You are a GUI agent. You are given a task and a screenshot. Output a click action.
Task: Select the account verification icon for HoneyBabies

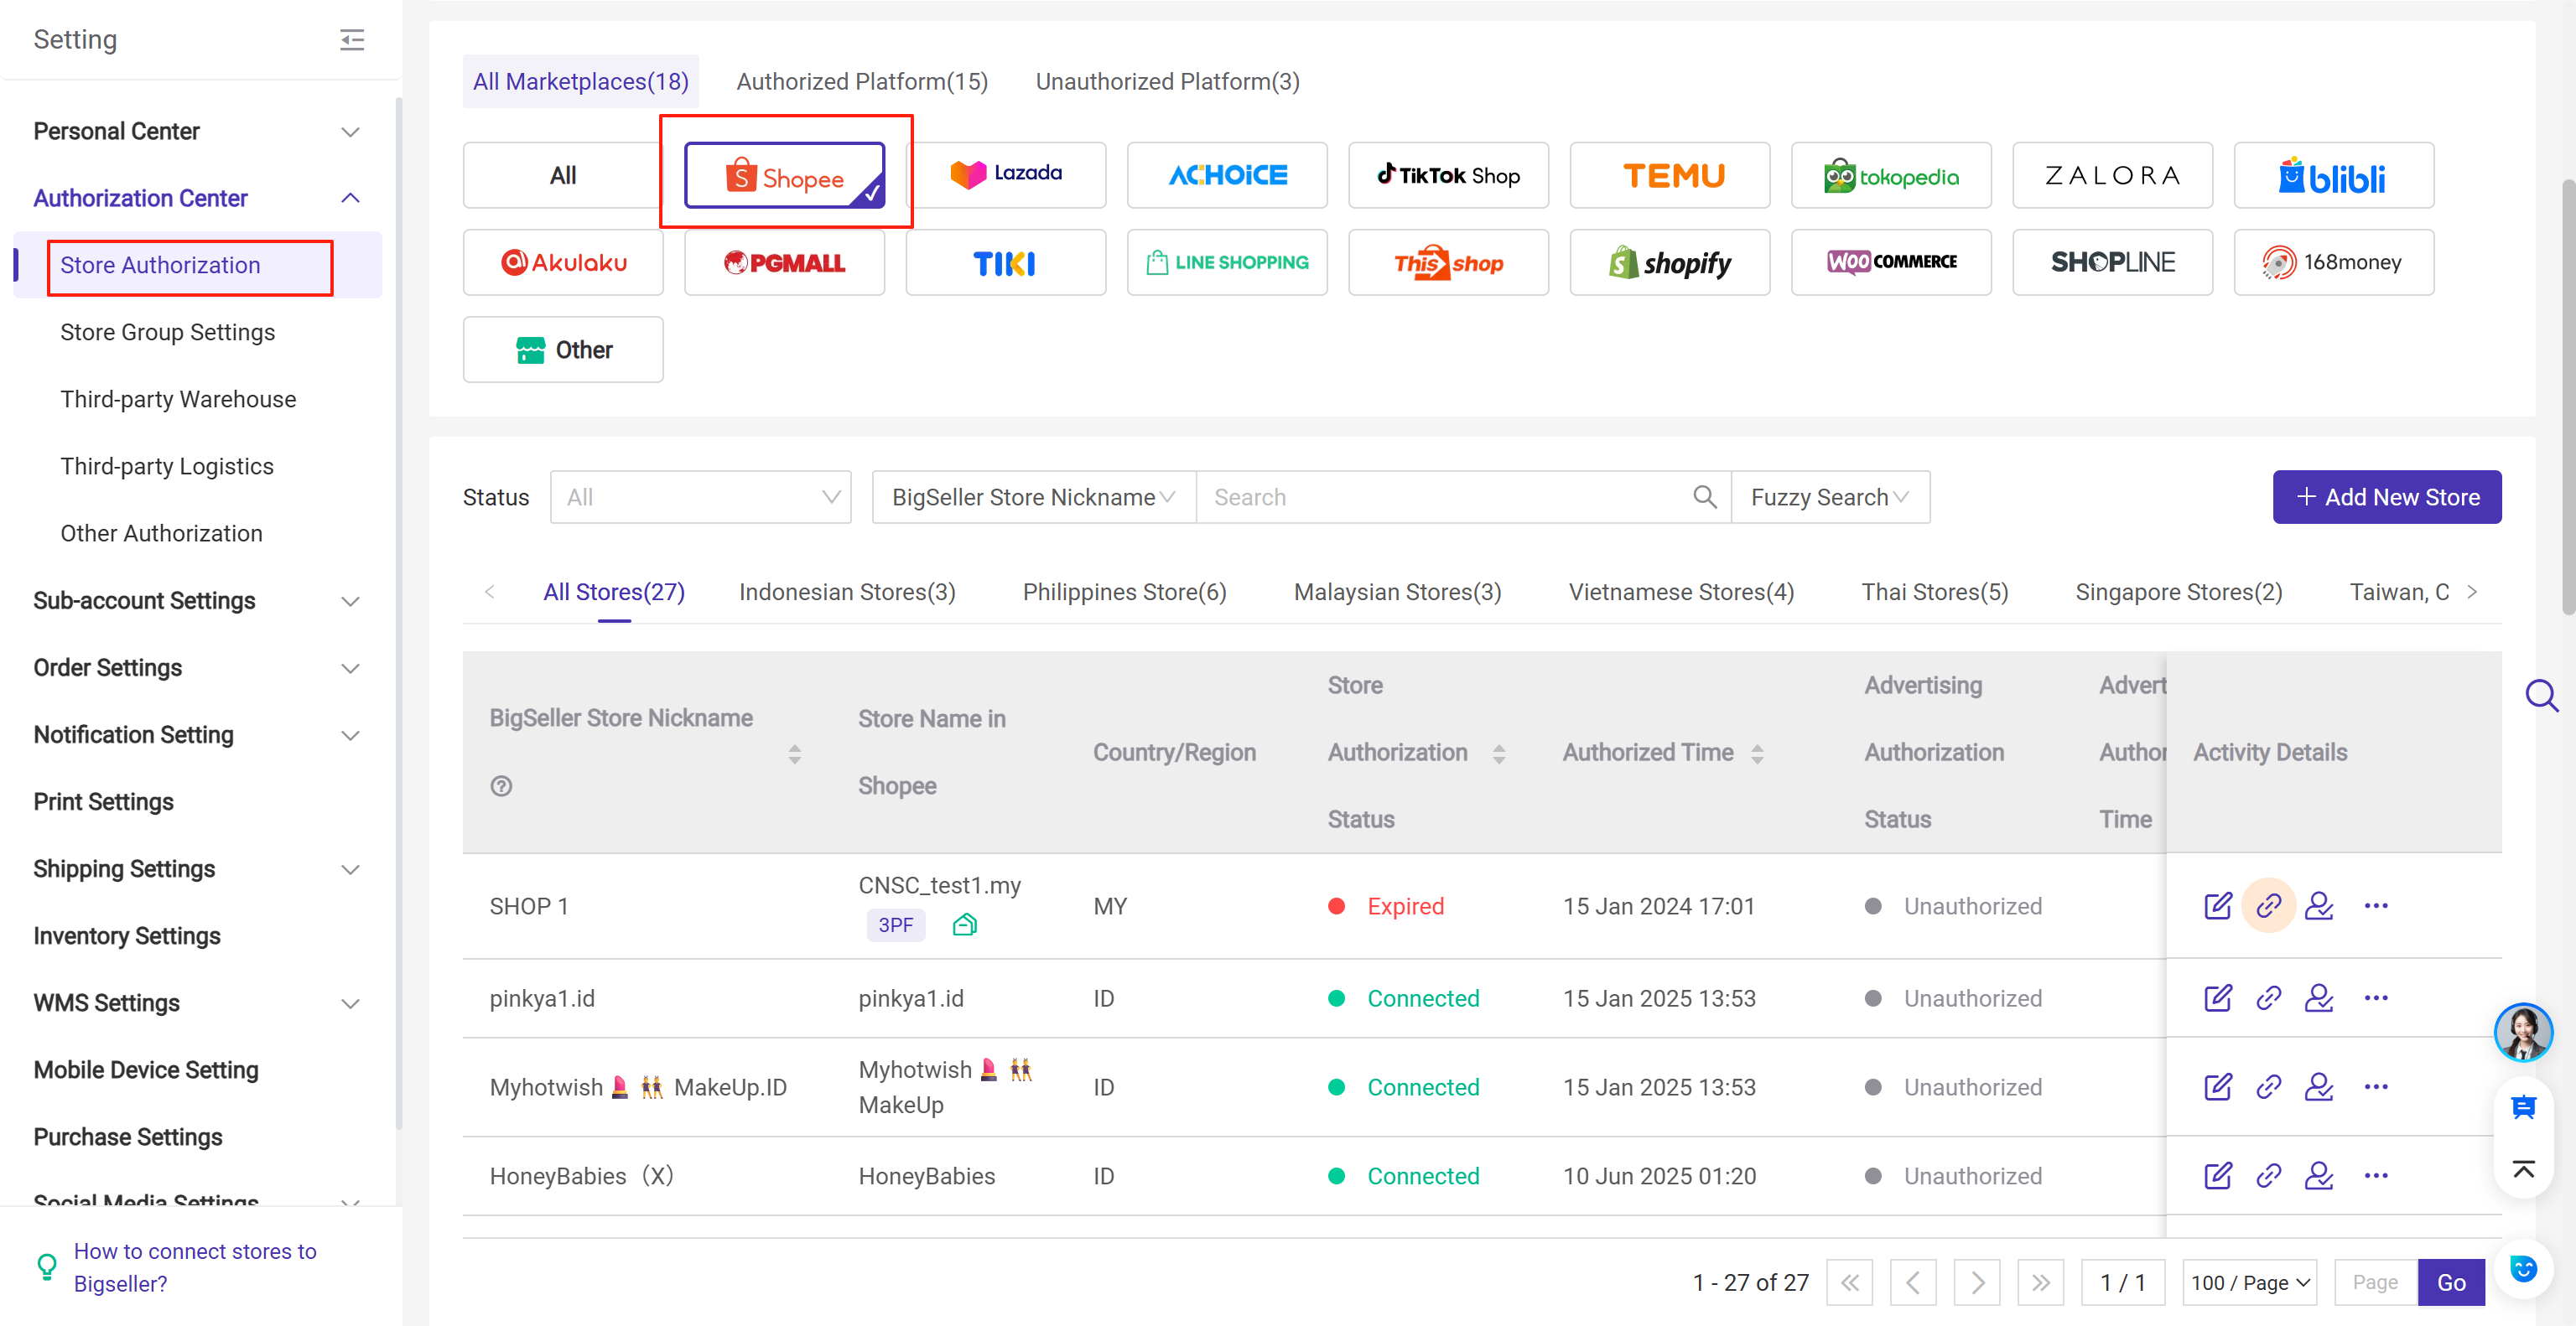2321,1175
